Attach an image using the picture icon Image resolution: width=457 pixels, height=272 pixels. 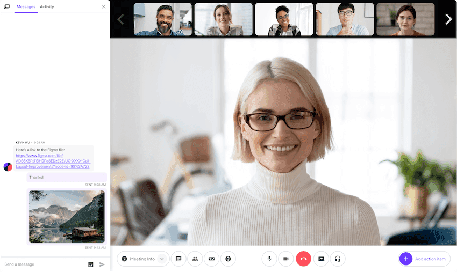[91, 264]
